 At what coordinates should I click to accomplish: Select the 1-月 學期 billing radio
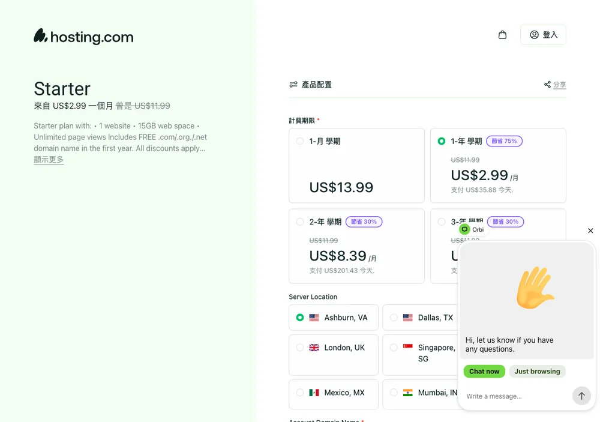coord(300,141)
